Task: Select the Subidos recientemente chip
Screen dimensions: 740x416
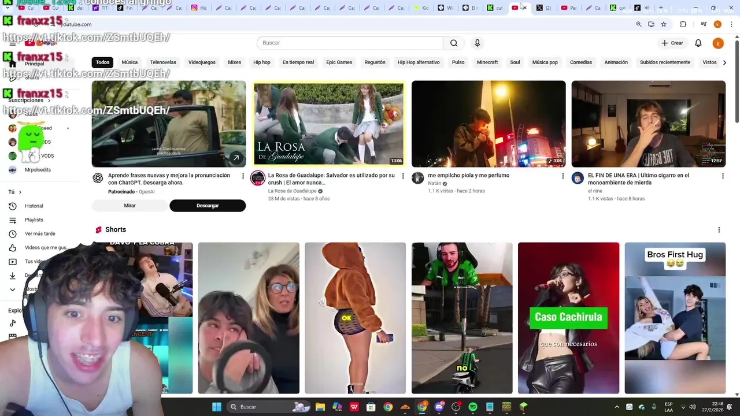Action: (x=665, y=62)
